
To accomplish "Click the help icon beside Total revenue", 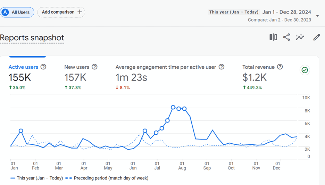I will pos(280,67).
